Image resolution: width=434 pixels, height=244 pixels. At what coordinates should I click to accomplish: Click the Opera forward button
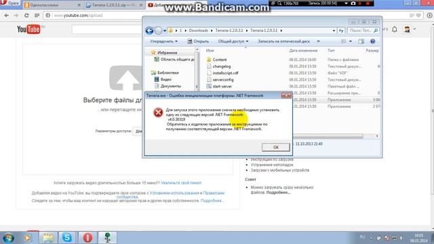(x=16, y=16)
